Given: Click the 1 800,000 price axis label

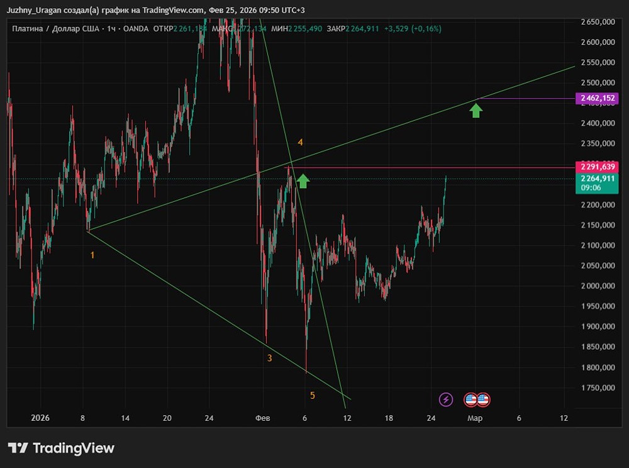Looking at the screenshot, I should [598, 367].
